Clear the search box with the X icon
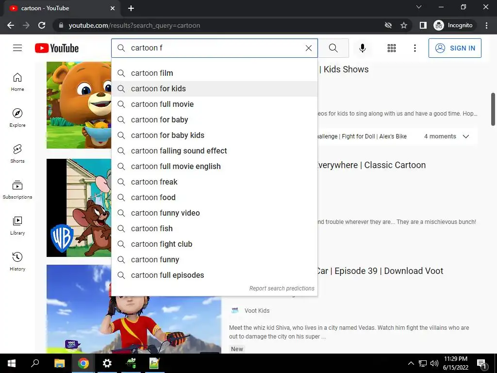 pyautogui.click(x=308, y=48)
